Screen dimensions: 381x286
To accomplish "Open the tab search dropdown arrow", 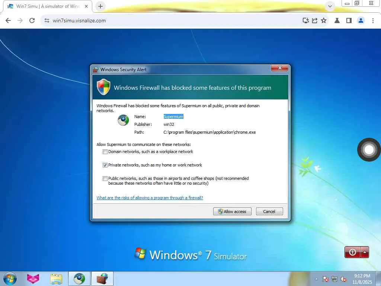I will click(x=330, y=6).
